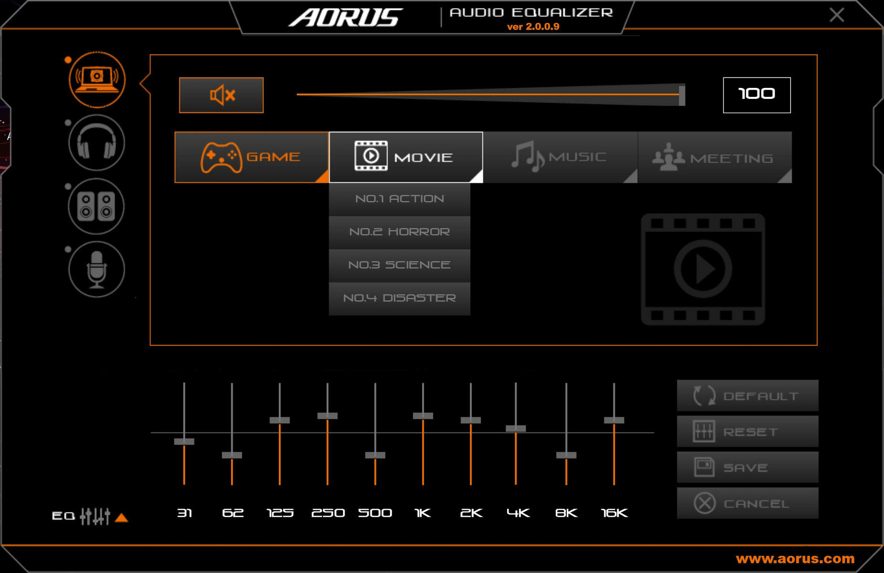Choose NO.3 SCIENCE movie preset
Image resolution: width=884 pixels, height=573 pixels.
[400, 265]
